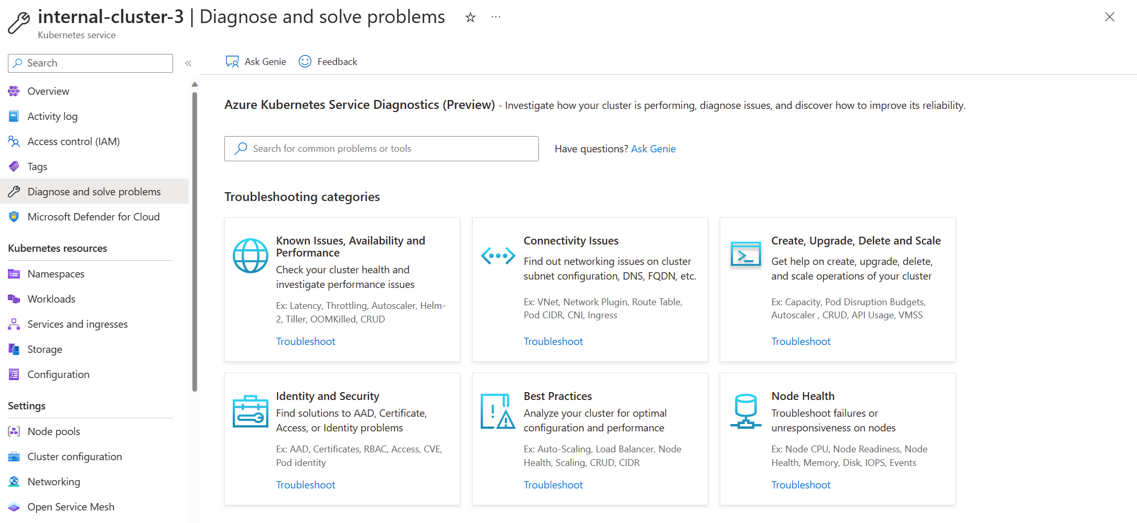
Task: Click the Node pools icon
Action: point(14,431)
